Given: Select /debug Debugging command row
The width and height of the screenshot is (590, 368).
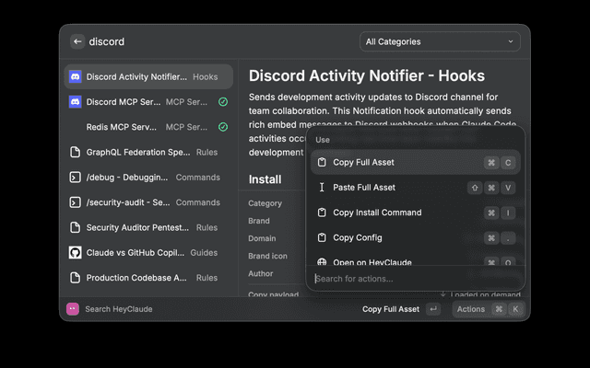Looking at the screenshot, I should (148, 178).
